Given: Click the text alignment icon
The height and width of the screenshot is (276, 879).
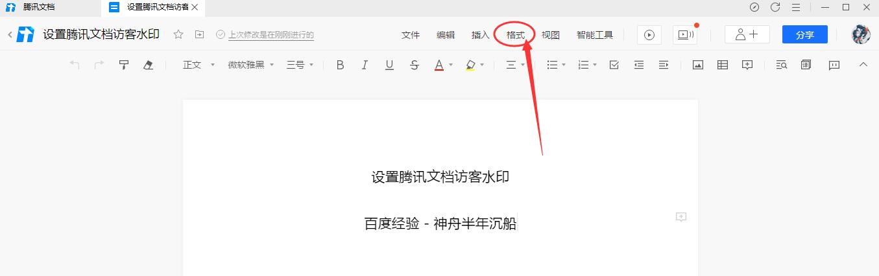Looking at the screenshot, I should (x=511, y=65).
